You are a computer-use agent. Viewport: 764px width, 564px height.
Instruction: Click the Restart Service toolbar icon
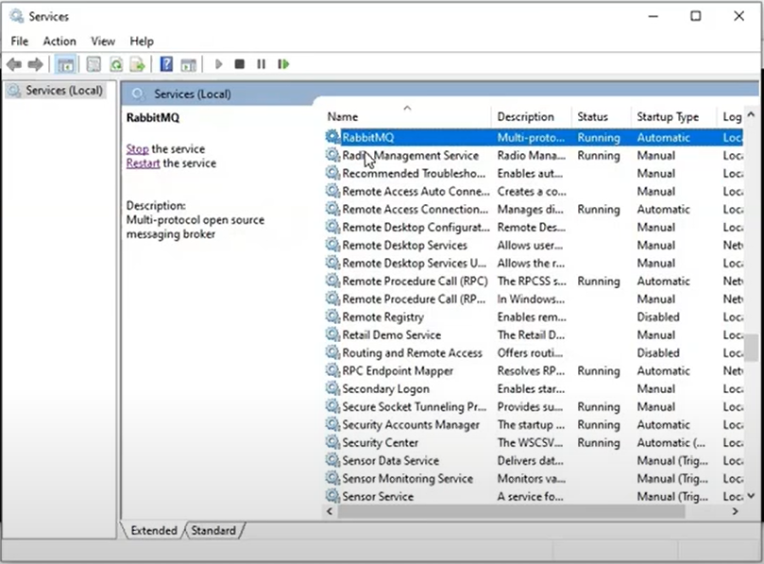click(283, 64)
